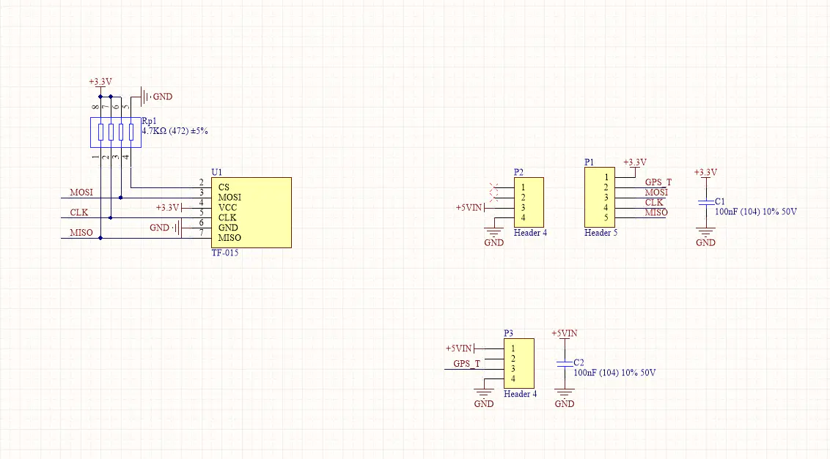This screenshot has height=459, width=830.
Task: Click the +3.3V power port above C1
Action: click(705, 173)
